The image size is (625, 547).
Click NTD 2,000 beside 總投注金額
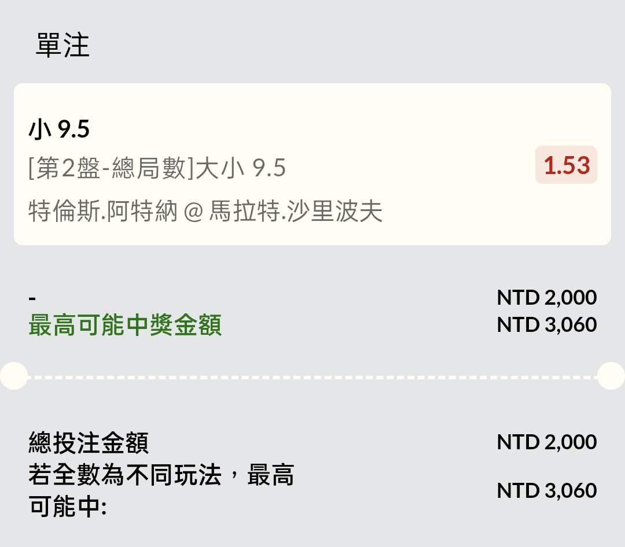[x=546, y=442]
